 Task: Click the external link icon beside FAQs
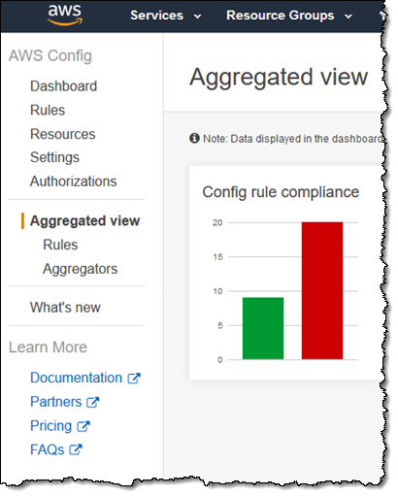click(x=76, y=450)
